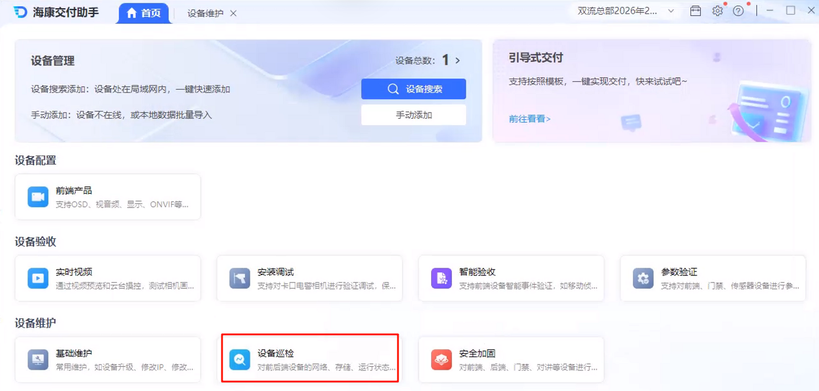Click the 基础维护 icon

tap(38, 359)
